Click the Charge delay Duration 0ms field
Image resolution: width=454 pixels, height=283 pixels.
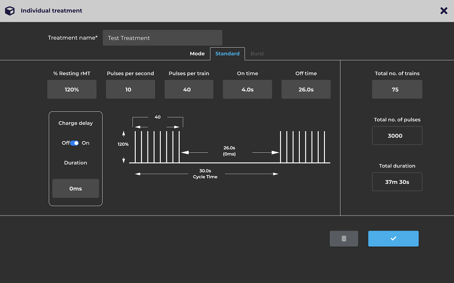coord(76,189)
